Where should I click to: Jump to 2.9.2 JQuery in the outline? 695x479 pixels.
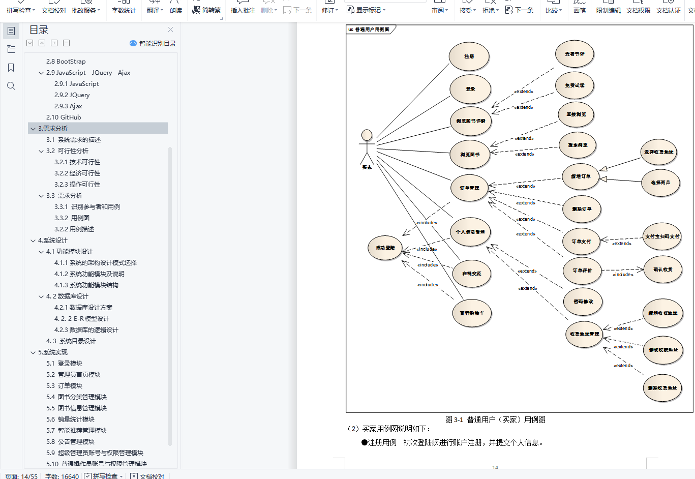point(72,95)
